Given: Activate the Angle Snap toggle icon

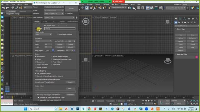Looking at the screenshot, I should click(x=96, y=8).
